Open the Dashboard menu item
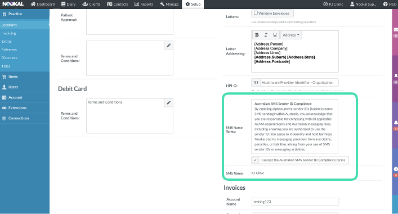 (43, 4)
